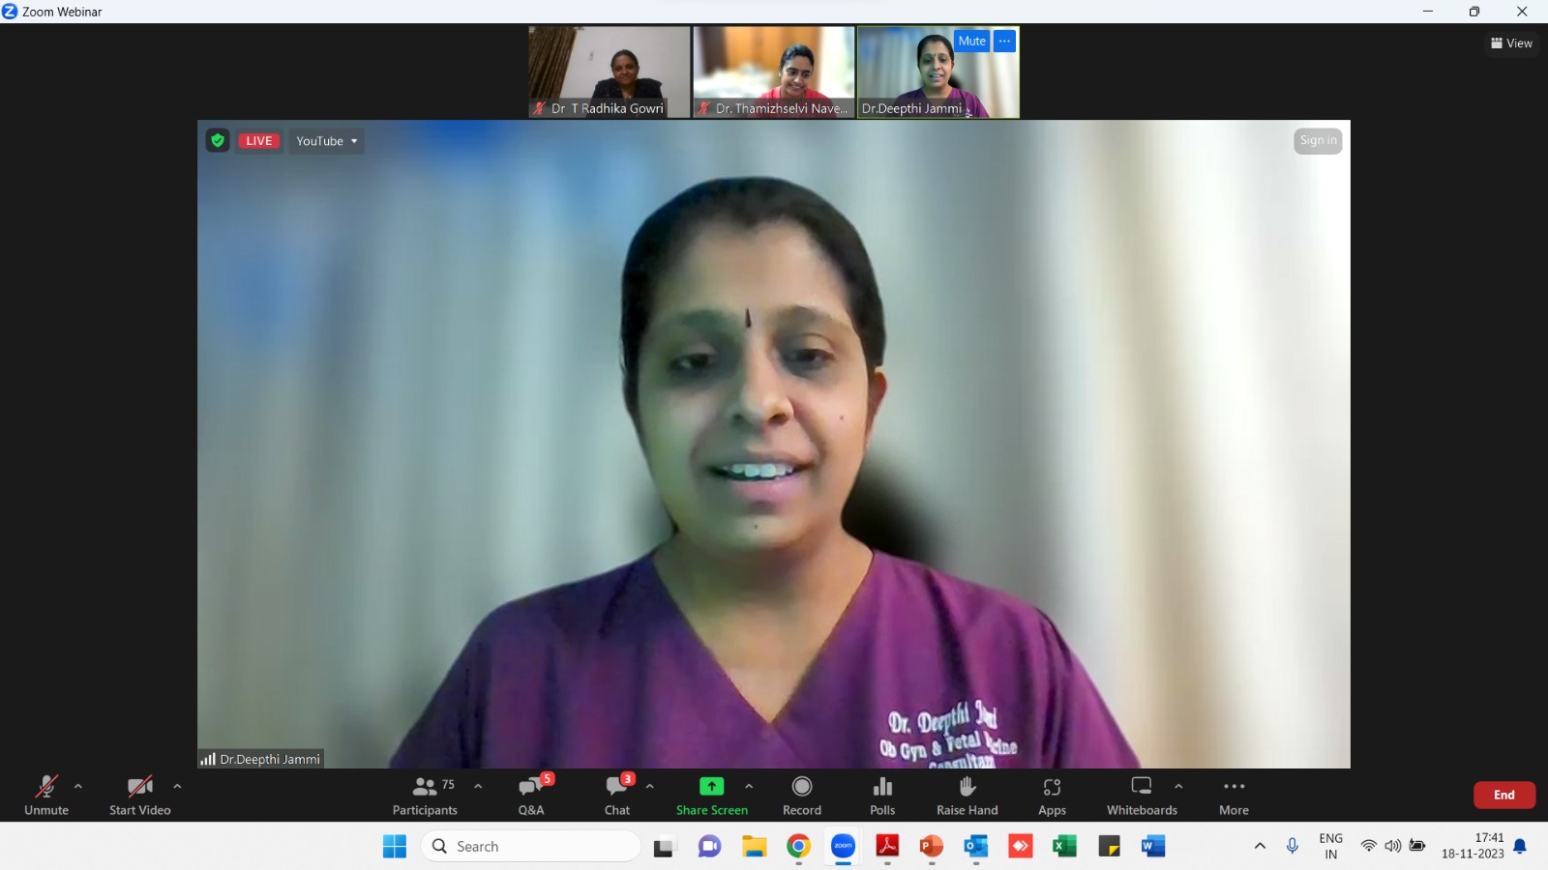Image resolution: width=1548 pixels, height=870 pixels.
Task: Open the Apps panel
Action: [1052, 796]
